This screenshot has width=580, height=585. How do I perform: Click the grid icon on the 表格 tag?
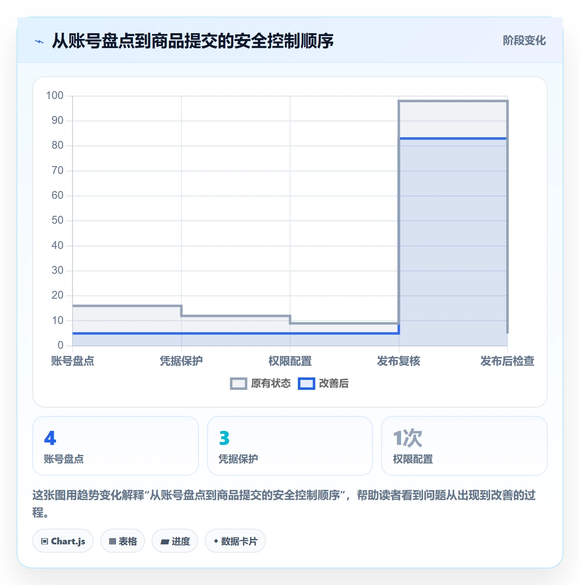click(112, 541)
